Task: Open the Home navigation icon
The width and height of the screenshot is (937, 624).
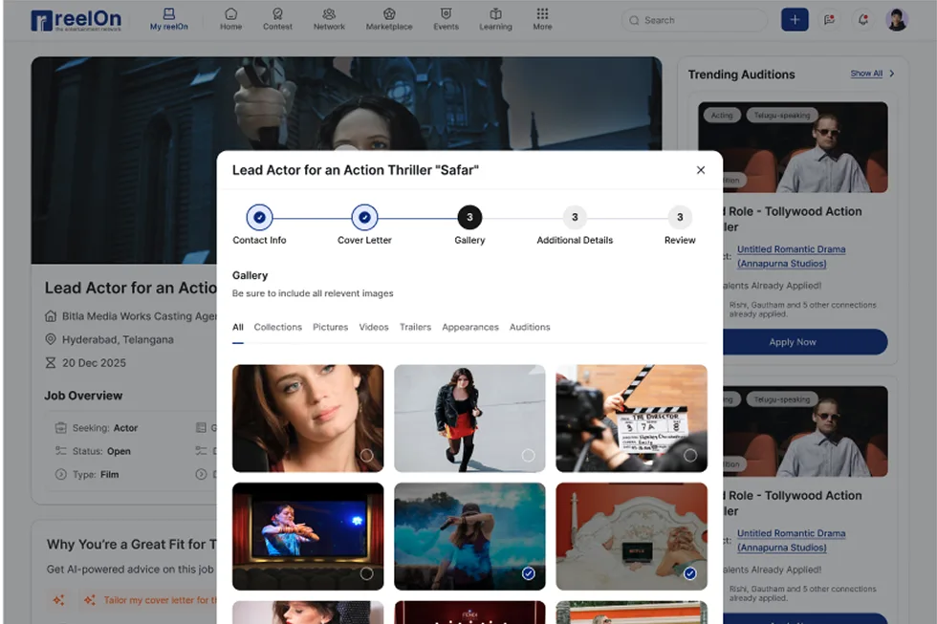Action: point(230,14)
